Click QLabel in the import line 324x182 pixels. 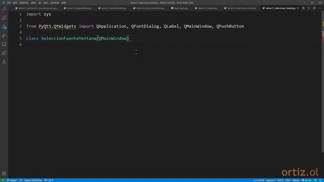(171, 26)
